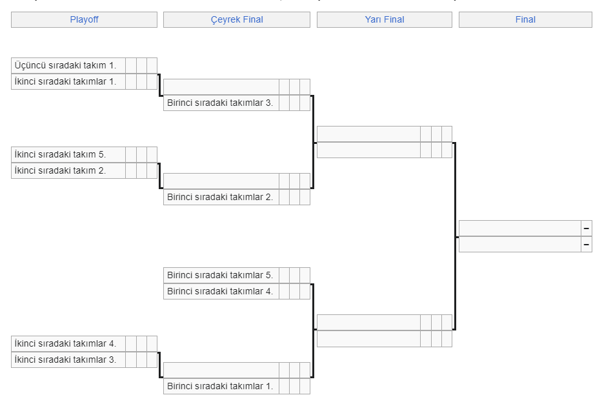Select 'Birinci sıradaki takımlar 1.' team cell

(220, 386)
